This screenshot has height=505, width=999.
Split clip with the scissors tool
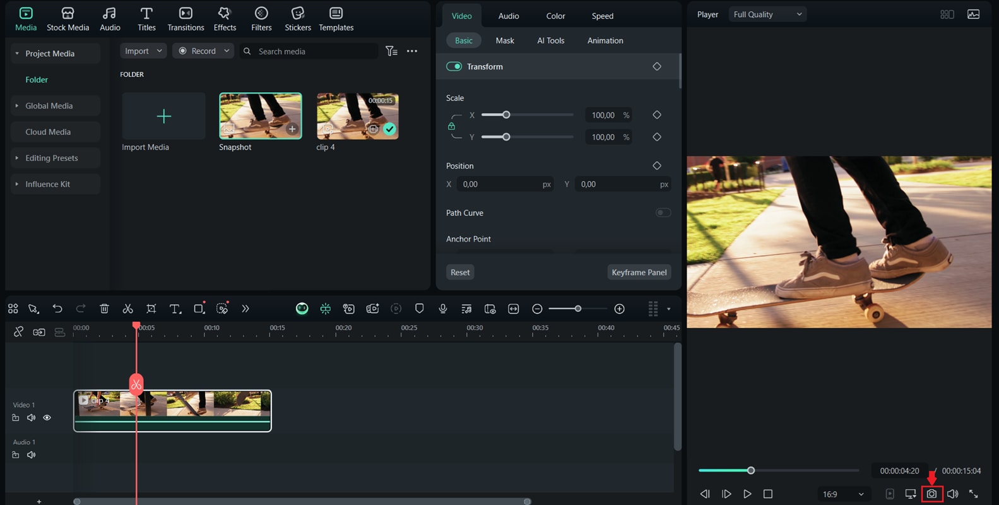coord(127,309)
